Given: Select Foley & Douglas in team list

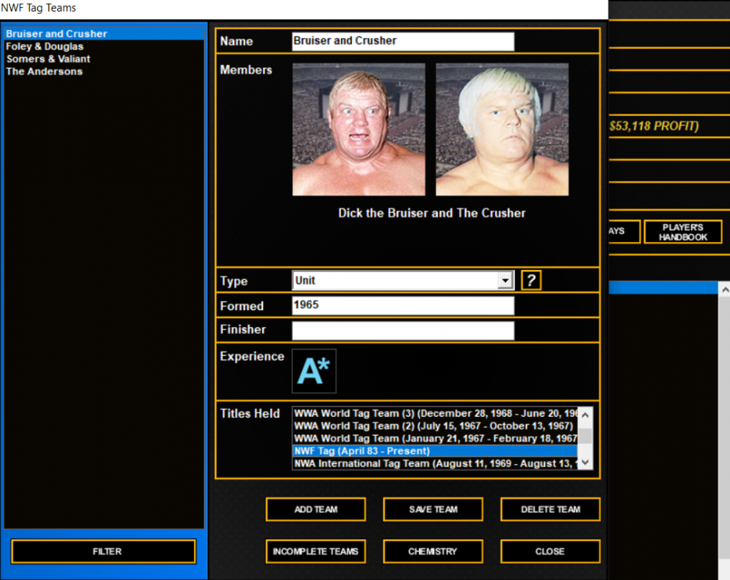Looking at the screenshot, I should (45, 46).
